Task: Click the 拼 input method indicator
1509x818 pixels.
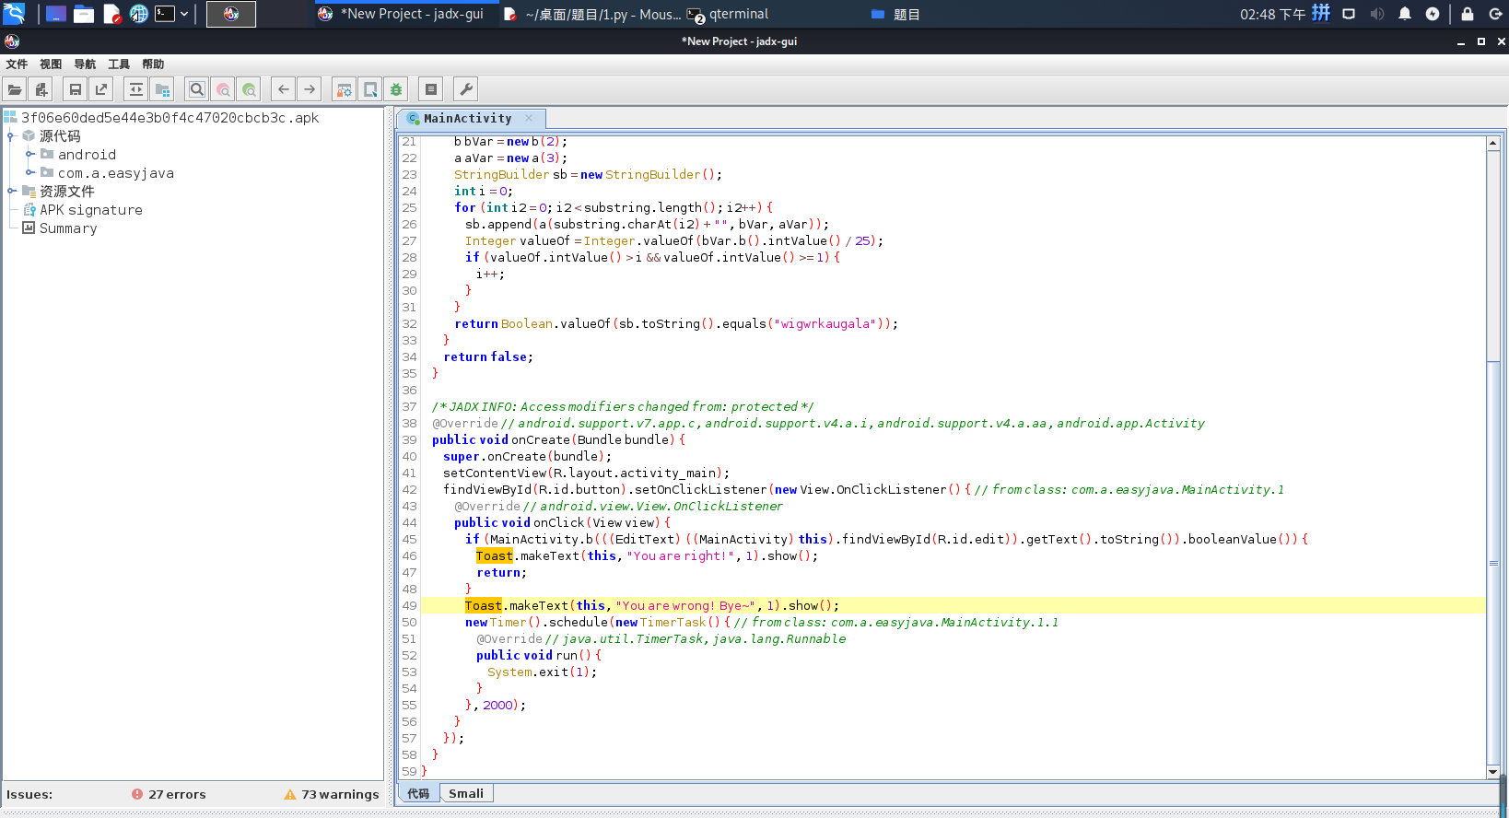Action: [1321, 13]
